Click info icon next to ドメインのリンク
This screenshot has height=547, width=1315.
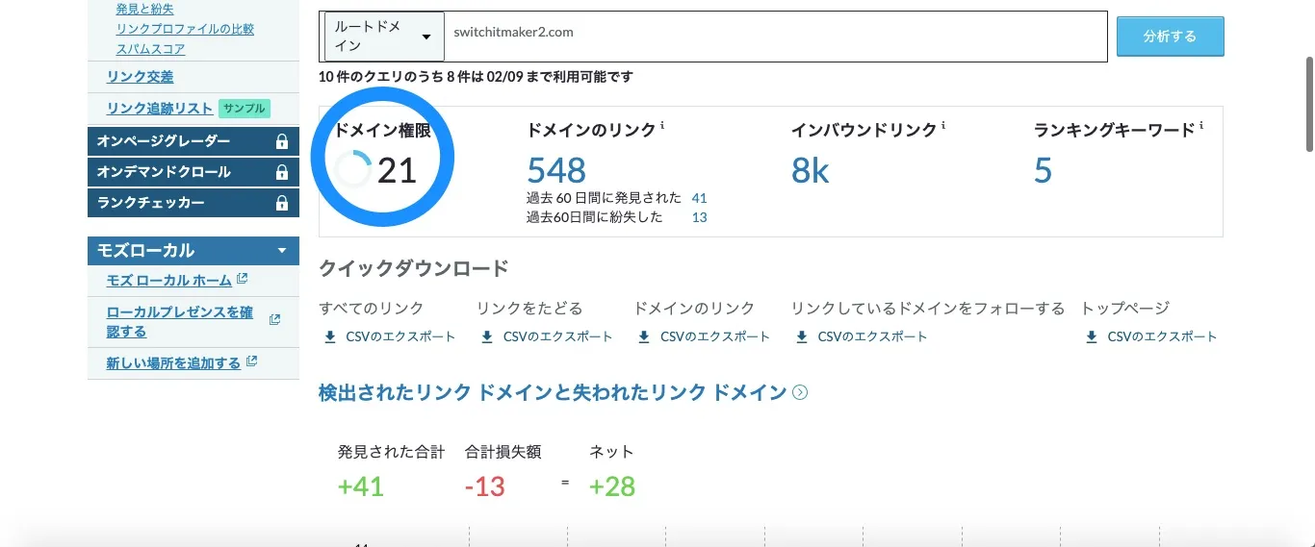[662, 126]
